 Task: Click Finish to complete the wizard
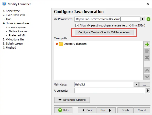pyautogui.click(x=125, y=110)
